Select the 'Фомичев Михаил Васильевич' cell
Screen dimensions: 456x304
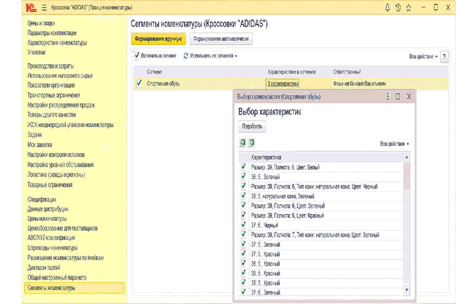[x=359, y=84]
